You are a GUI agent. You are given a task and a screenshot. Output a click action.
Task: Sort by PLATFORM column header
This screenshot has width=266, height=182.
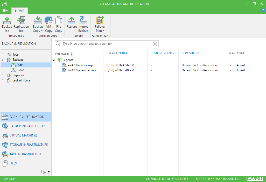pos(236,53)
